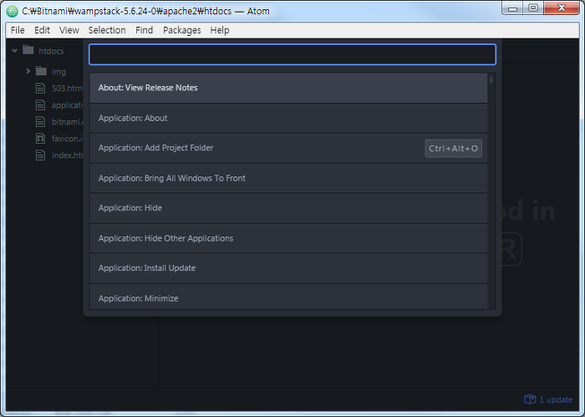Select About: View Release Notes command
The width and height of the screenshot is (585, 417).
click(x=288, y=88)
